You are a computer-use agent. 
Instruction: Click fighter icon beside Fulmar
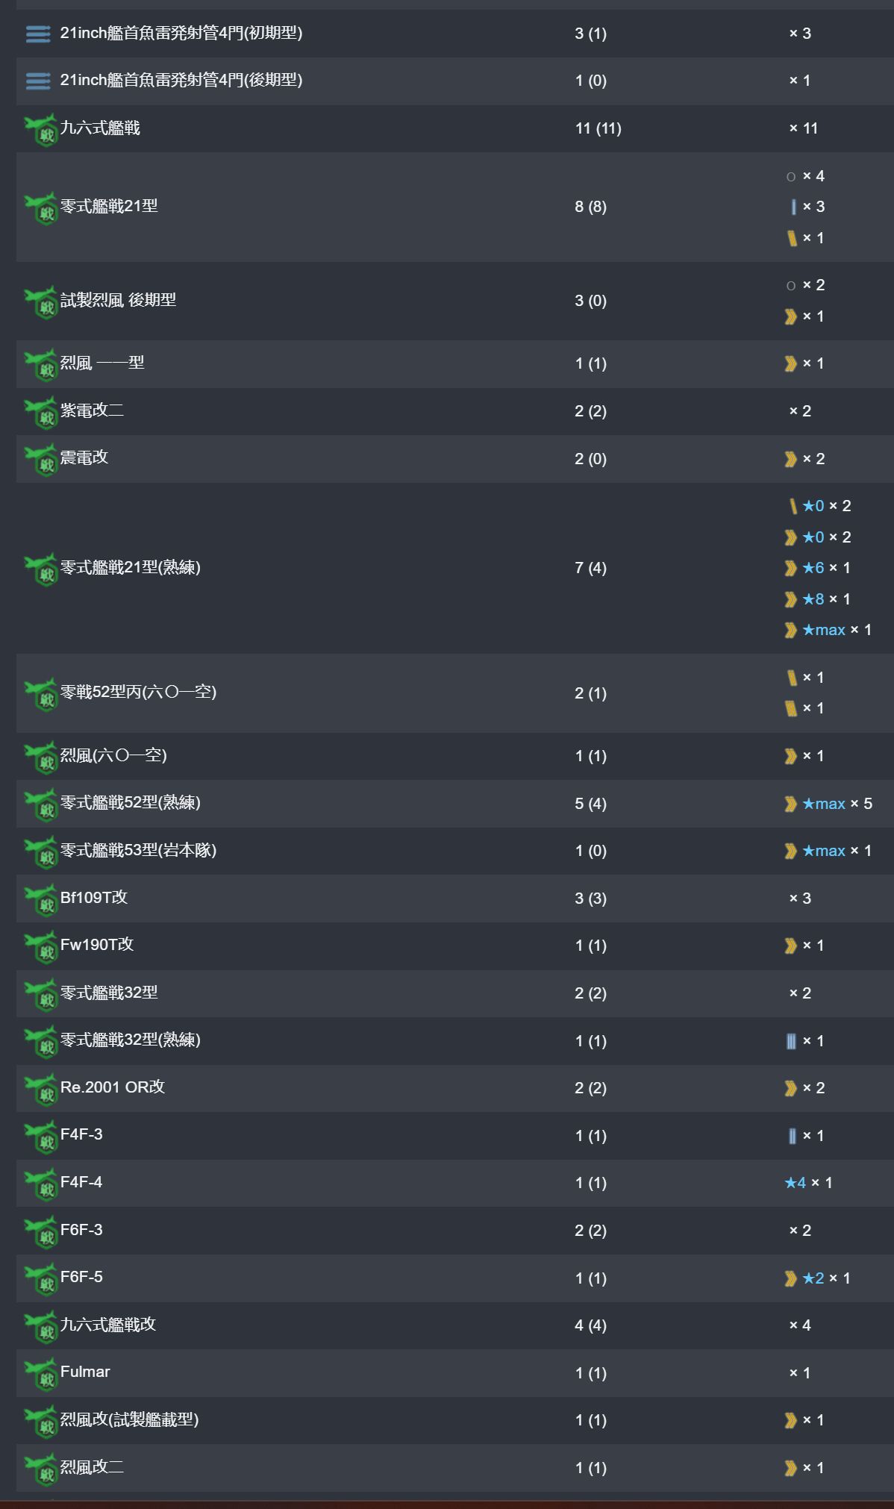41,1373
